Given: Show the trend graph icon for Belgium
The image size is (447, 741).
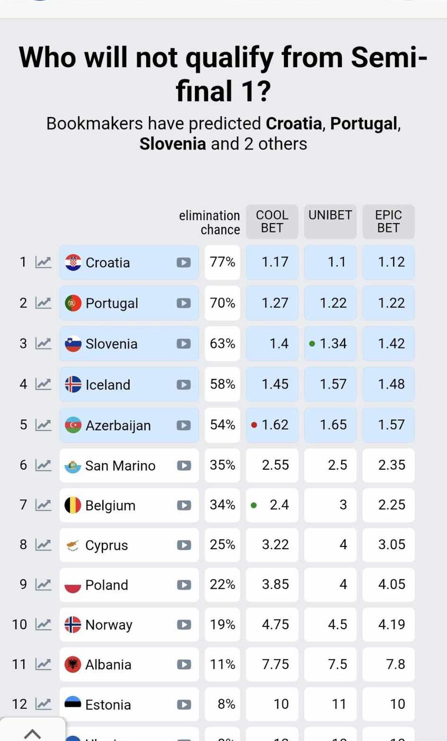Looking at the screenshot, I should 43,505.
